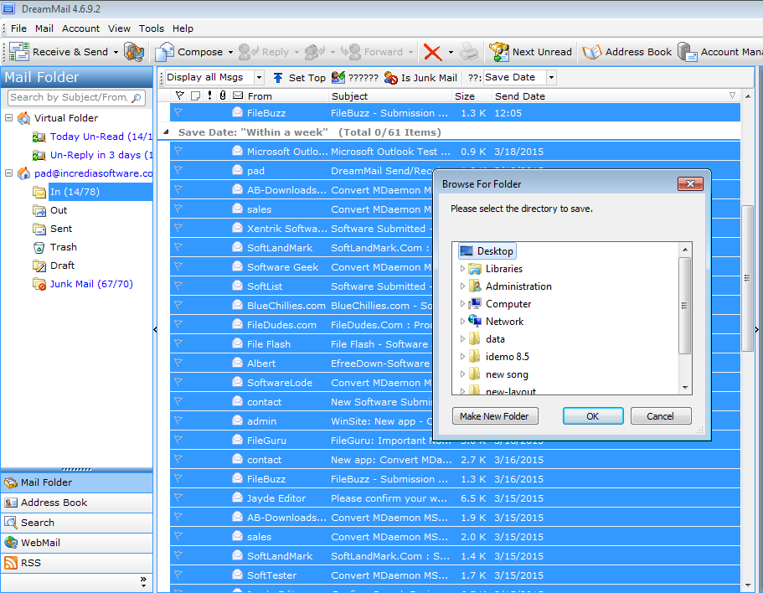763x593 pixels.
Task: Collapse the pad@incrediasoftware account node
Action: 8,173
